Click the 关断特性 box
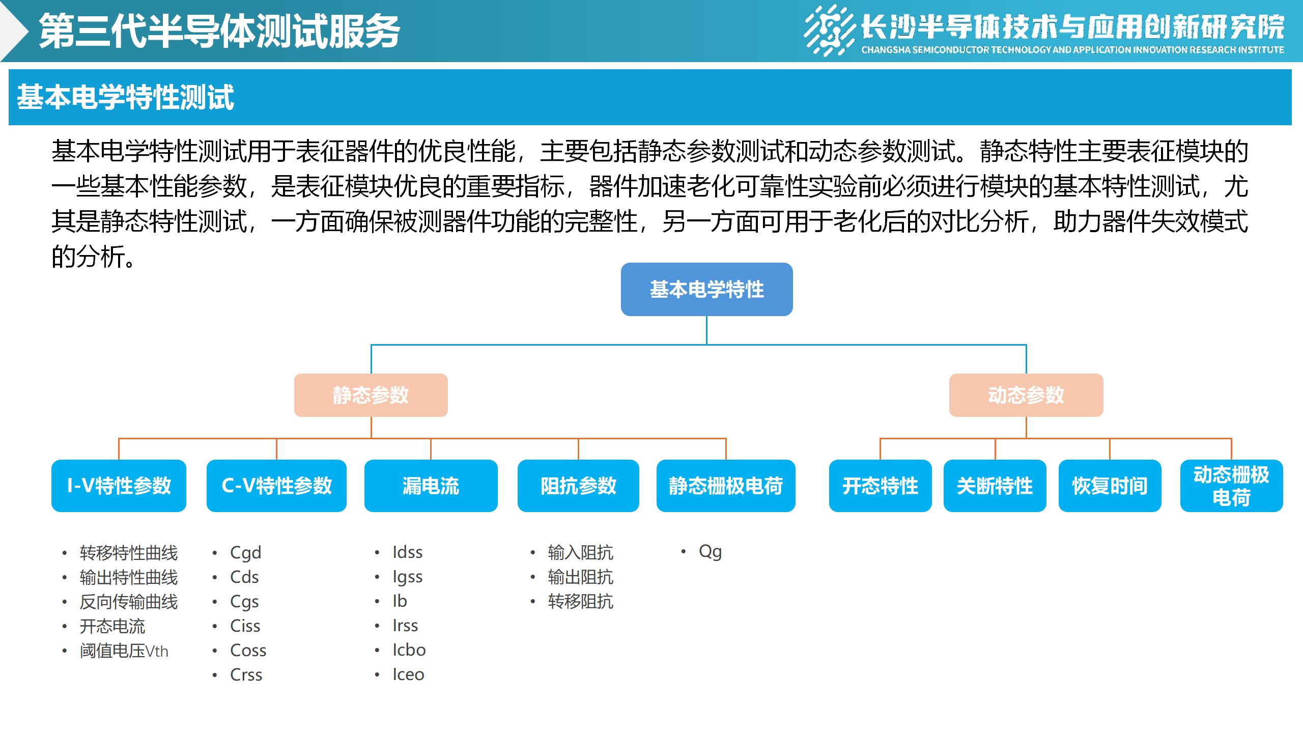The width and height of the screenshot is (1303, 733). tap(995, 486)
